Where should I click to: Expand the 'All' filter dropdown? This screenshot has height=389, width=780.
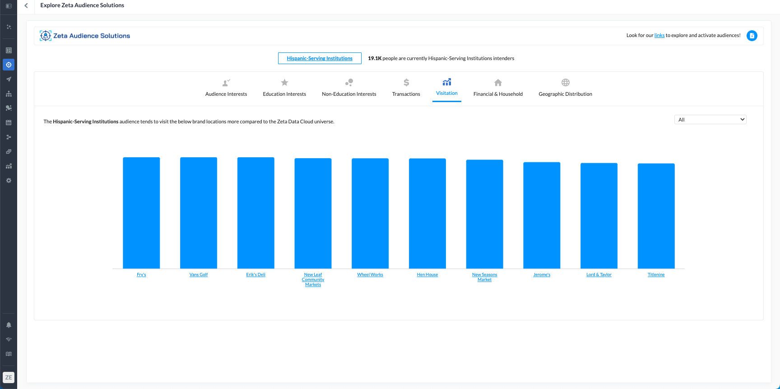(710, 120)
